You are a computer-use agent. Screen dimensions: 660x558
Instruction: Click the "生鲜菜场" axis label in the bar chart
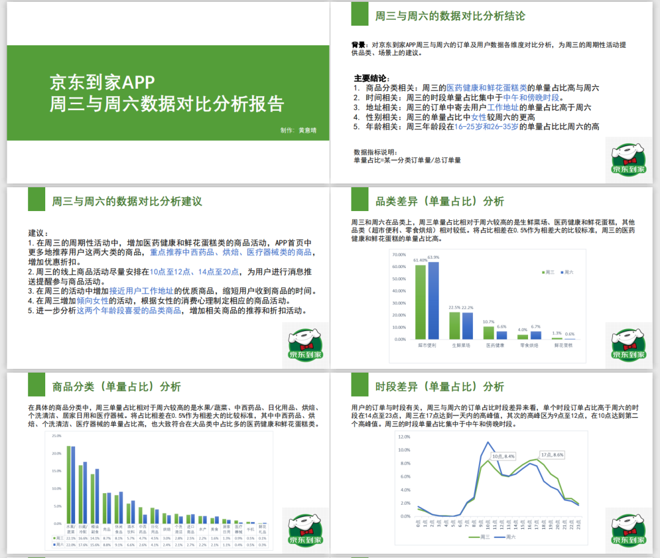(x=461, y=345)
